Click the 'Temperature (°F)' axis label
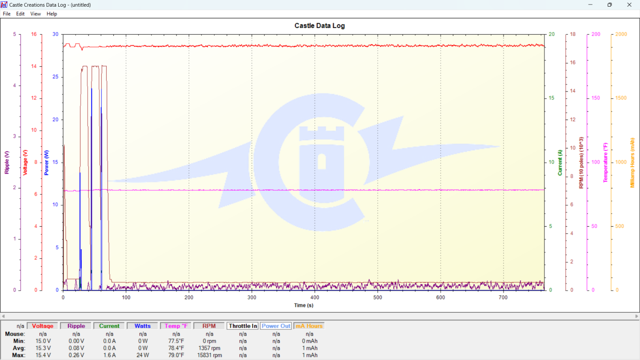The width and height of the screenshot is (640, 360). [605, 162]
